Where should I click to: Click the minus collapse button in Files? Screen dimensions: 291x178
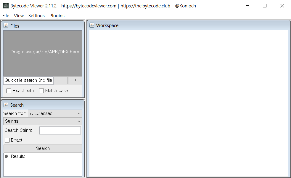[61, 80]
